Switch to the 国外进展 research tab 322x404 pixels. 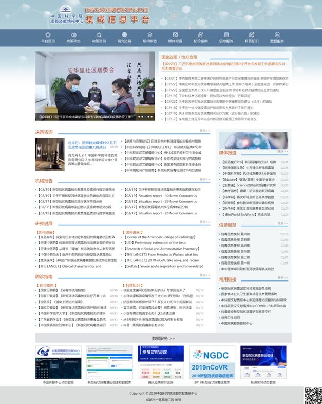click(132, 232)
